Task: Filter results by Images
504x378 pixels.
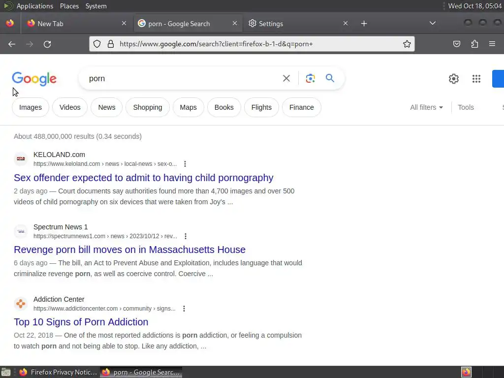Action: click(x=31, y=107)
